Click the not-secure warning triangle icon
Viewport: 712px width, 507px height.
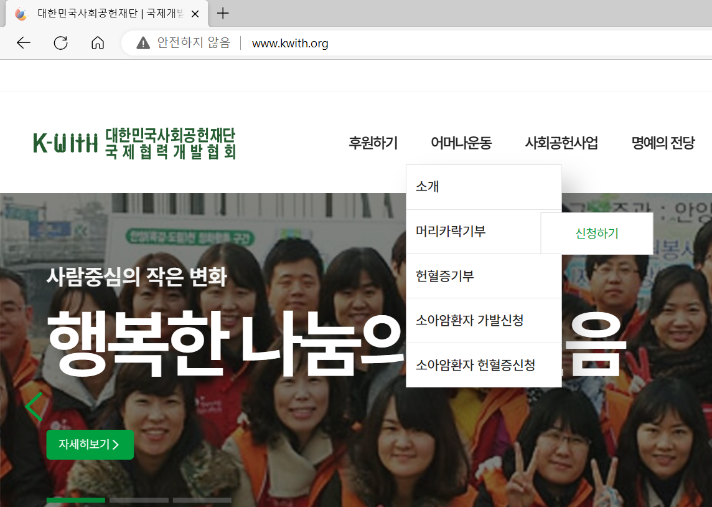(x=143, y=43)
